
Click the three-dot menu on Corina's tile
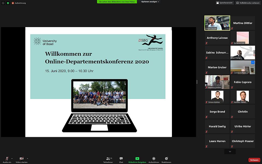(x=252, y=63)
